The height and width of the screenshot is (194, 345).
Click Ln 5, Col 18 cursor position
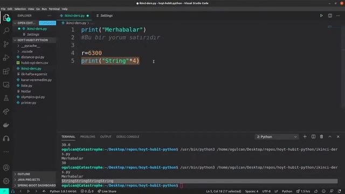tap(224, 191)
